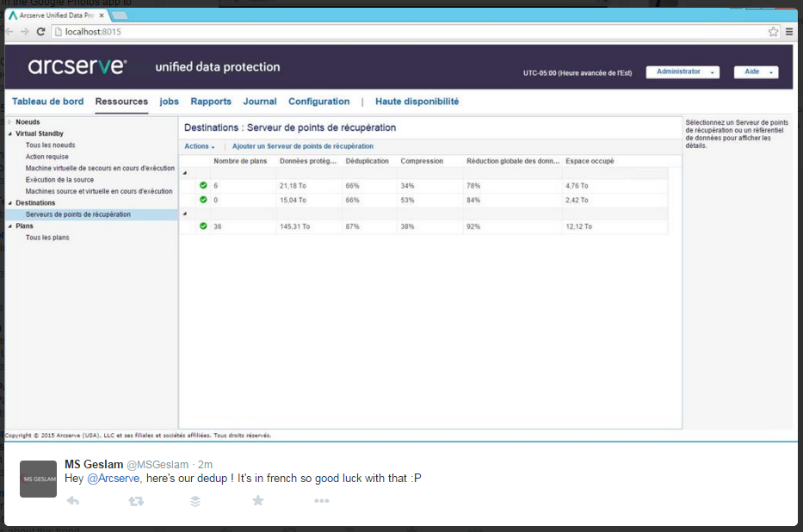This screenshot has width=803, height=532.
Task: Sort by Réduction globale des données header
Action: (x=513, y=161)
